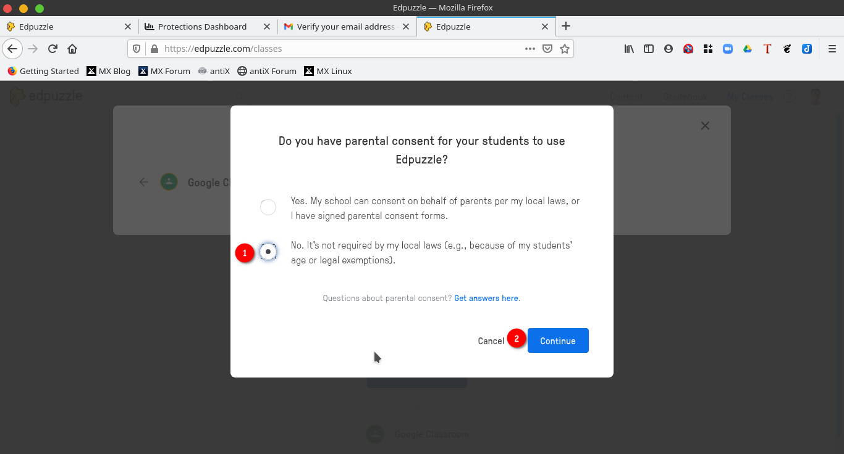
Task: Open the MX Blog bookmark
Action: (x=109, y=71)
